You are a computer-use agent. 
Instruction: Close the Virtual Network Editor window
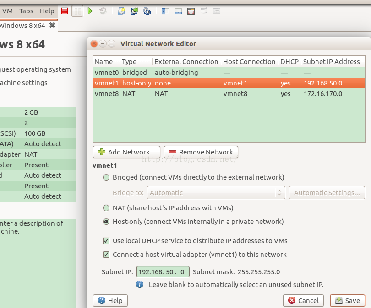pos(94,44)
